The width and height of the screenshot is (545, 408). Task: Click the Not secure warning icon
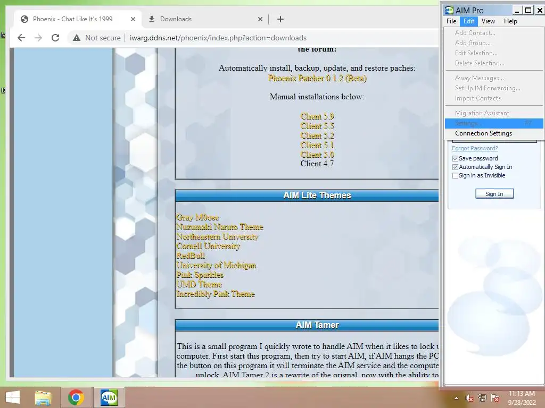coord(77,38)
